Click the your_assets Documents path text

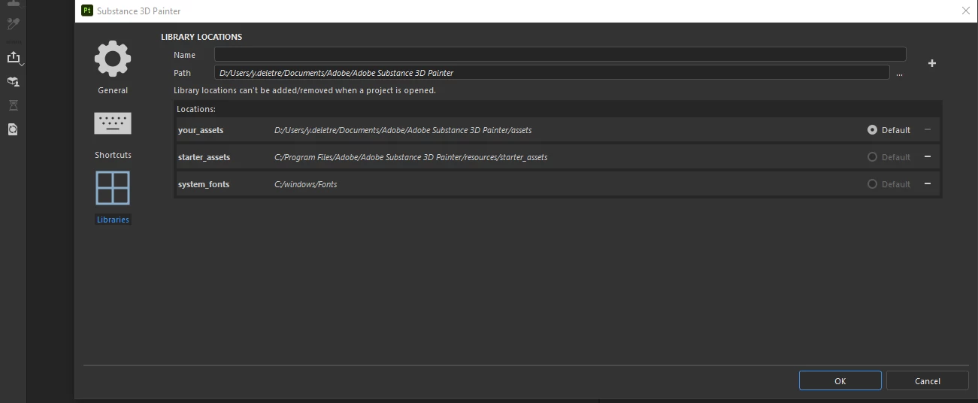[403, 130]
